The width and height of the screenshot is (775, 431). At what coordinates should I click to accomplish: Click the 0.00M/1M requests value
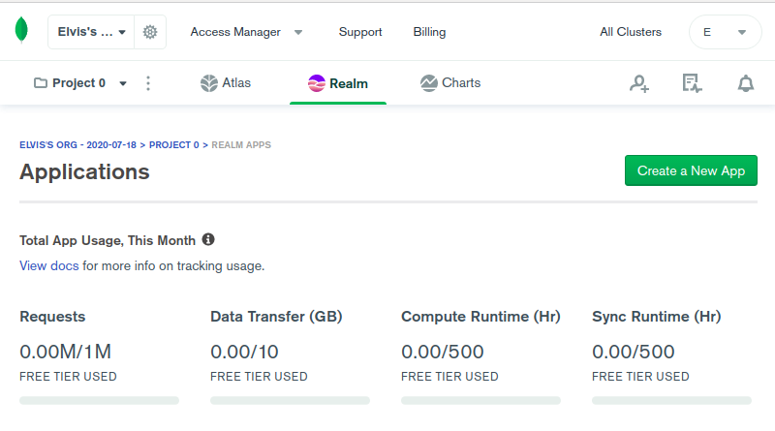coord(65,352)
